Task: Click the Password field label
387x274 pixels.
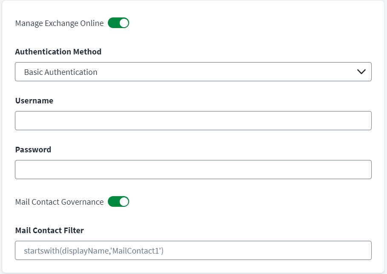Action: [x=33, y=150]
